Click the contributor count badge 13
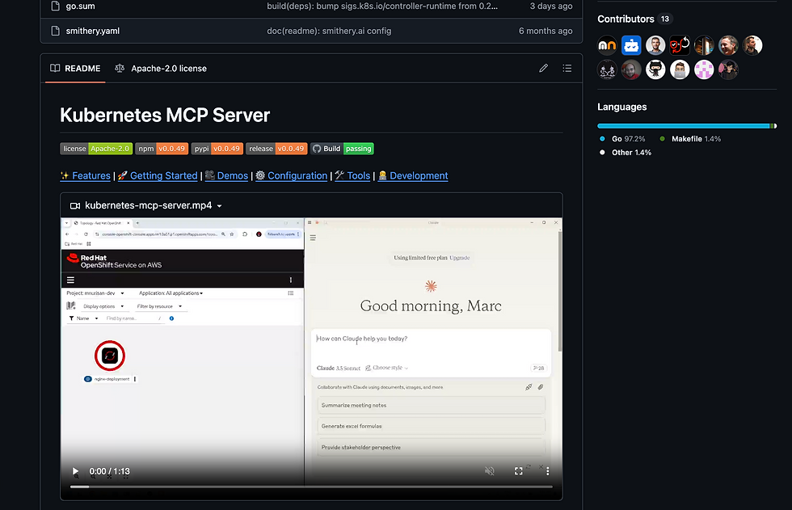Image resolution: width=792 pixels, height=510 pixels. pyautogui.click(x=664, y=19)
